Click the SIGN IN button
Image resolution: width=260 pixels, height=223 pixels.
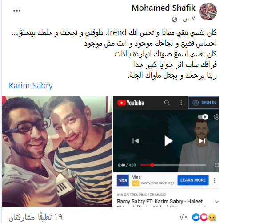[204, 103]
